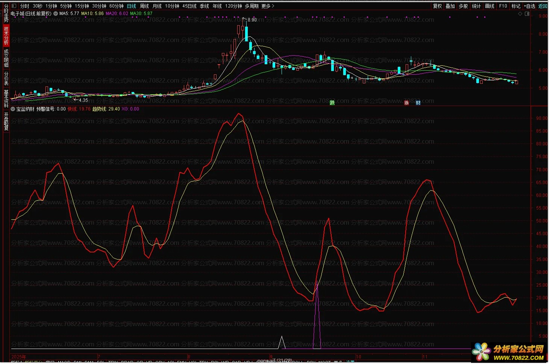Toggle 叠加 overlay mode

[x=450, y=6]
